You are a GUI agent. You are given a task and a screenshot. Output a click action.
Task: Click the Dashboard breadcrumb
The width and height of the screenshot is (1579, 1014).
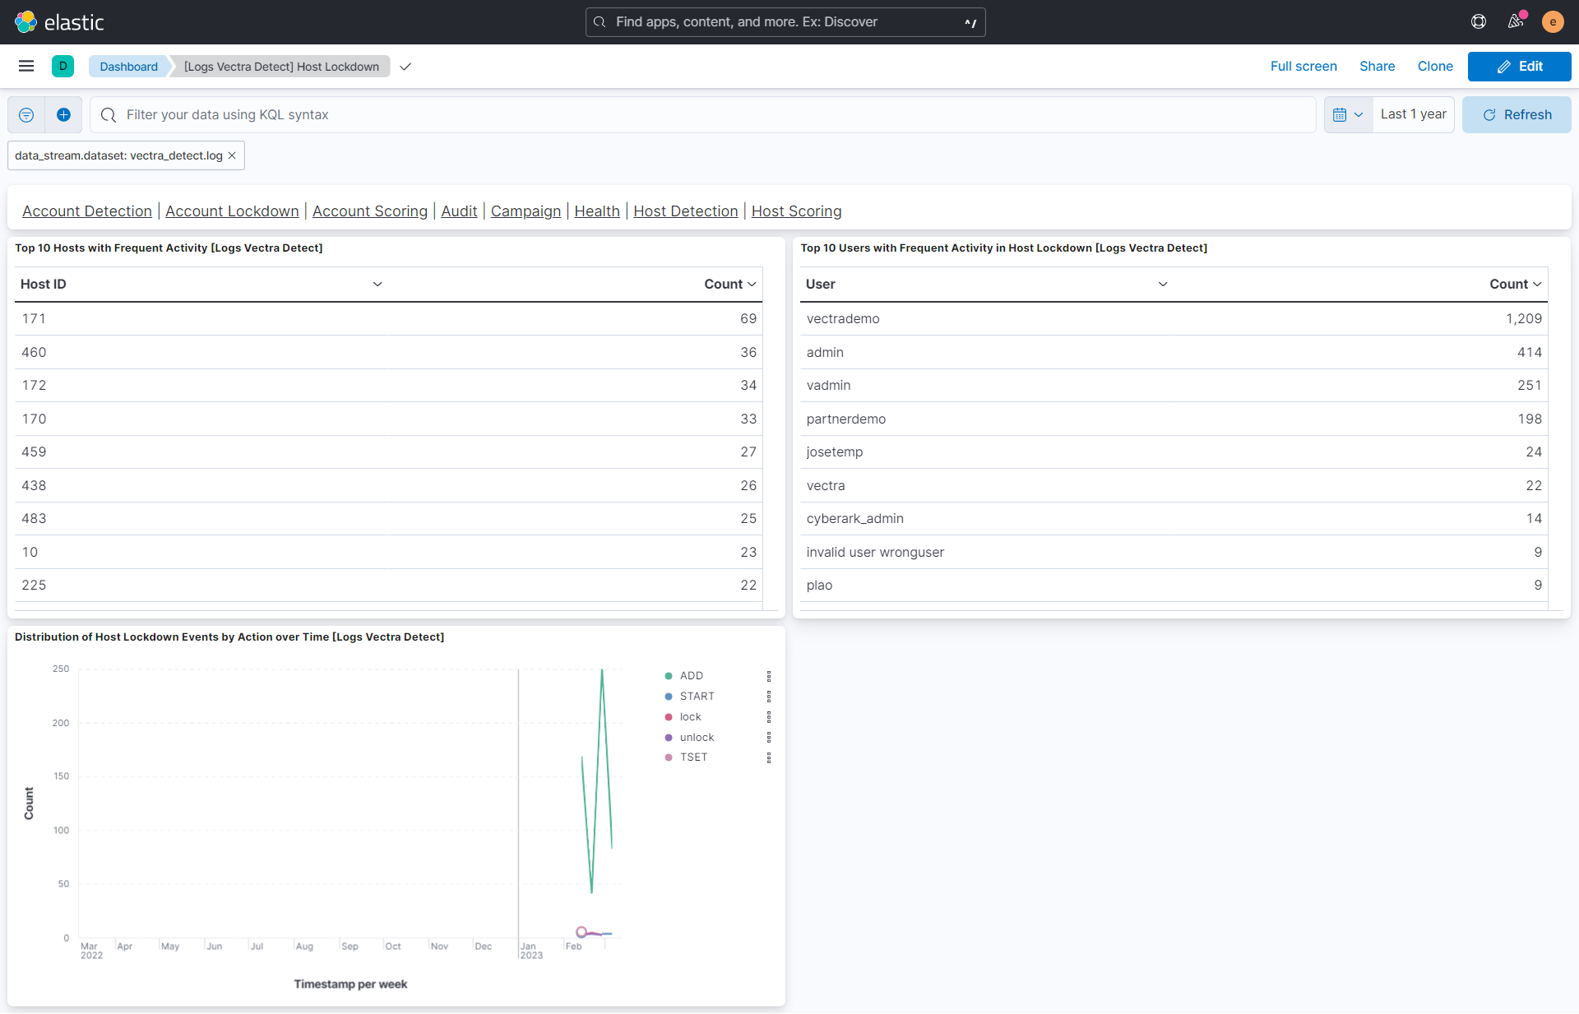point(128,67)
